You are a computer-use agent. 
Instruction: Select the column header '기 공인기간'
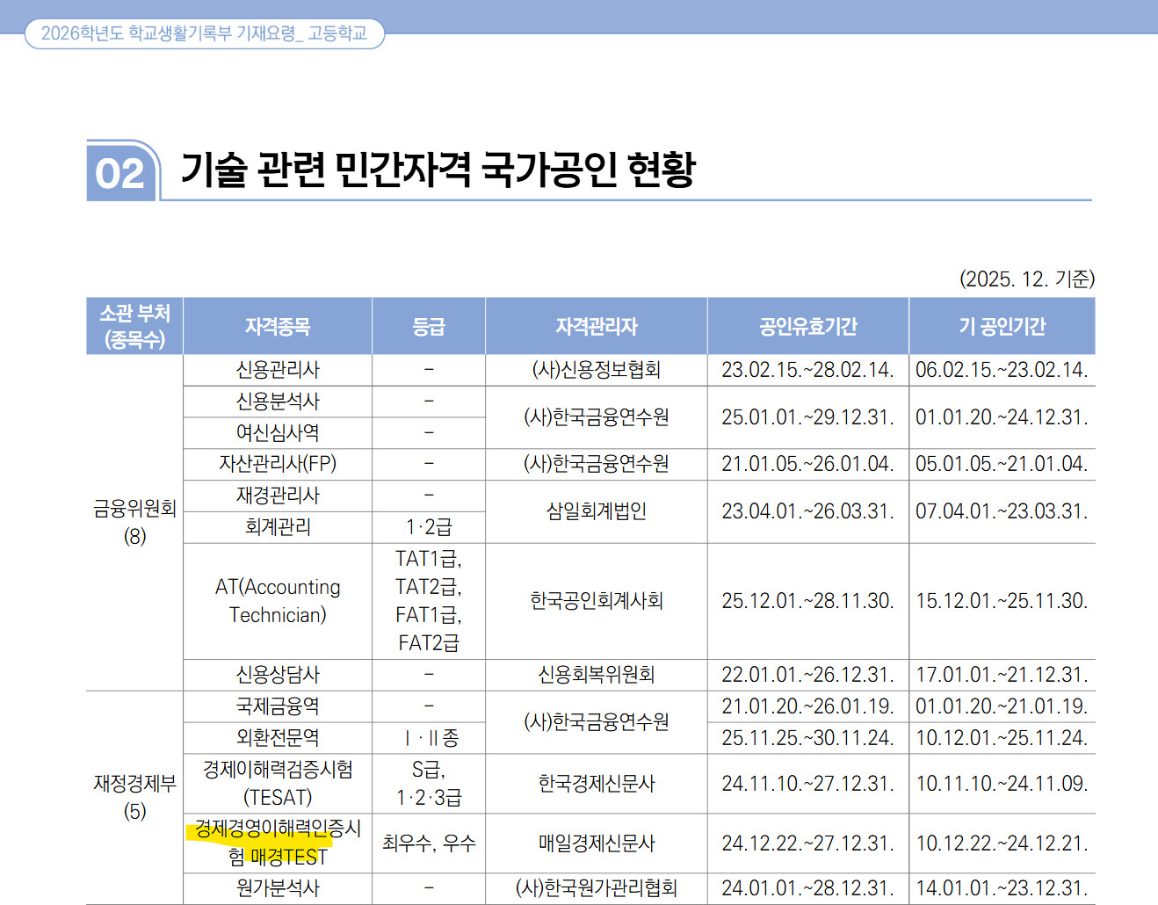click(1002, 326)
